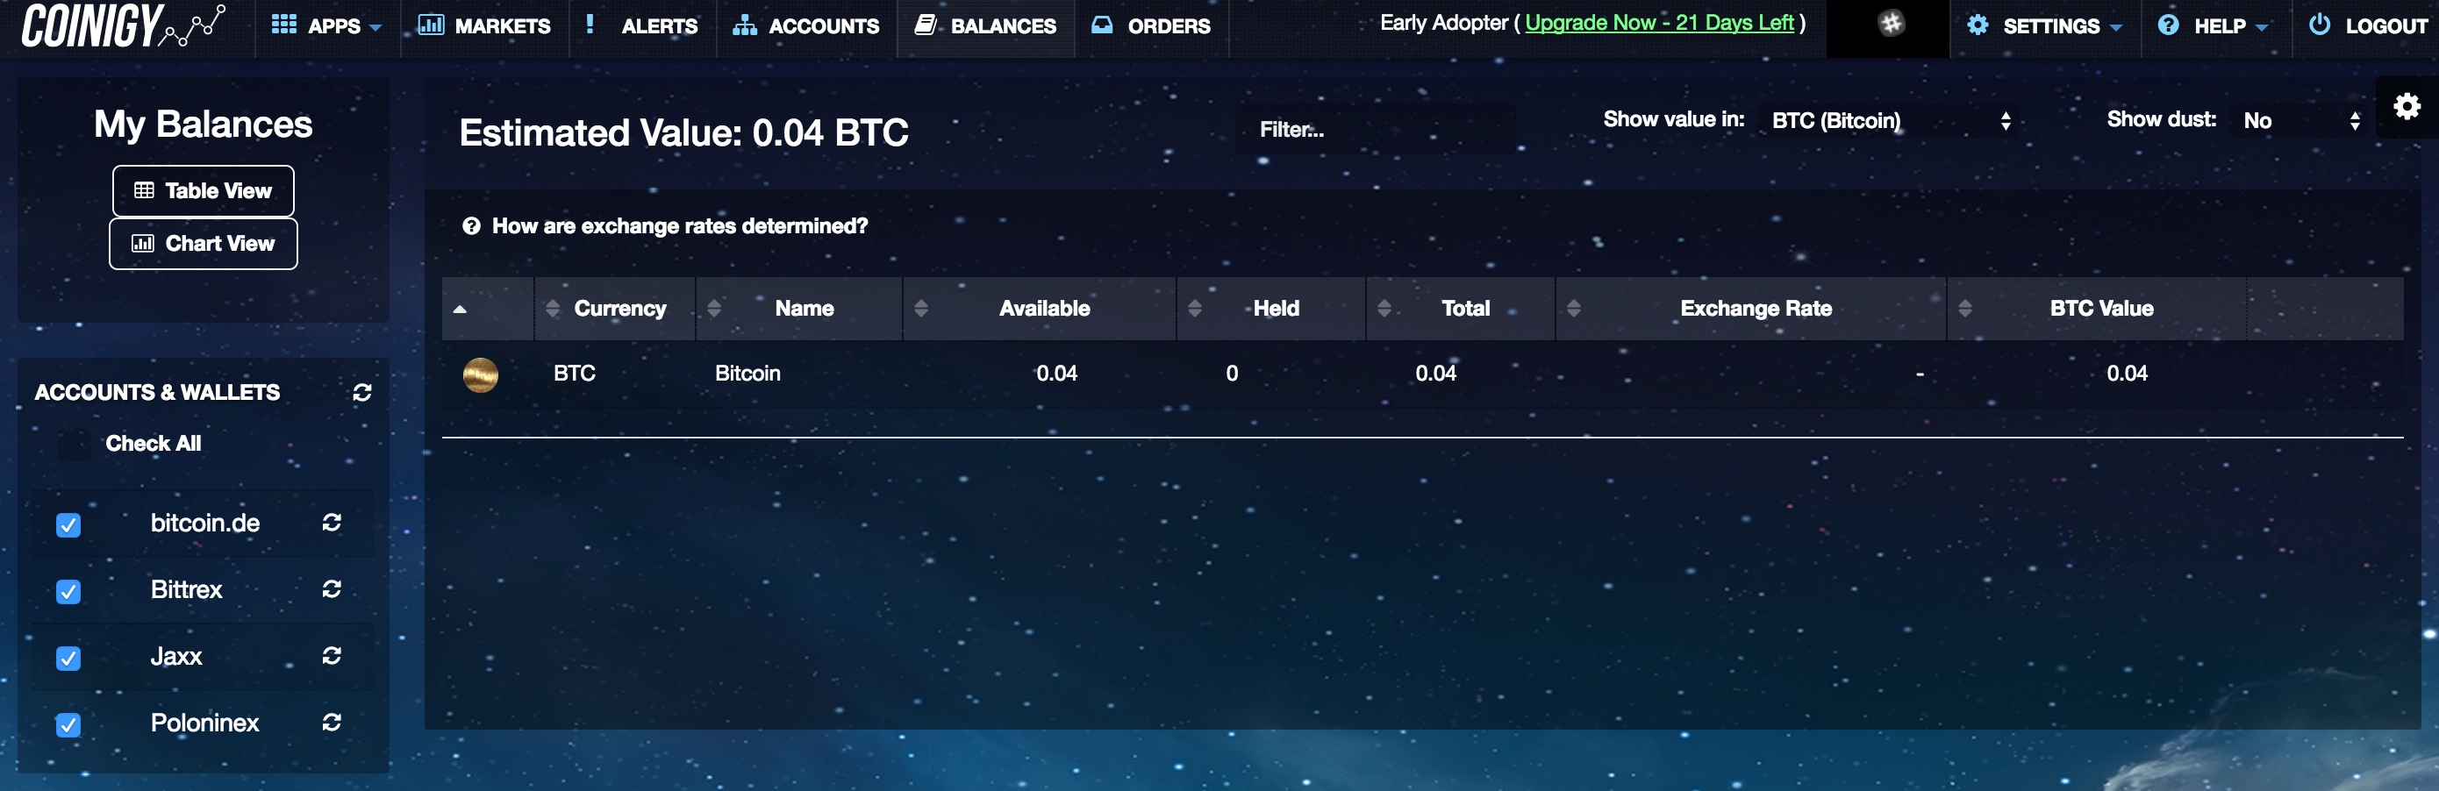This screenshot has width=2439, height=791.
Task: Refresh the Bittrex account
Action: point(332,589)
